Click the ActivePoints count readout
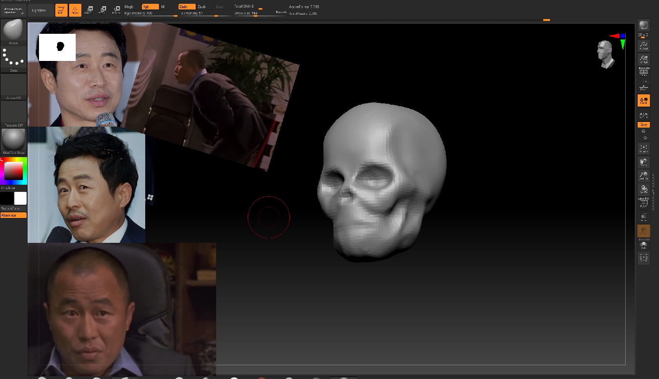 tap(304, 7)
